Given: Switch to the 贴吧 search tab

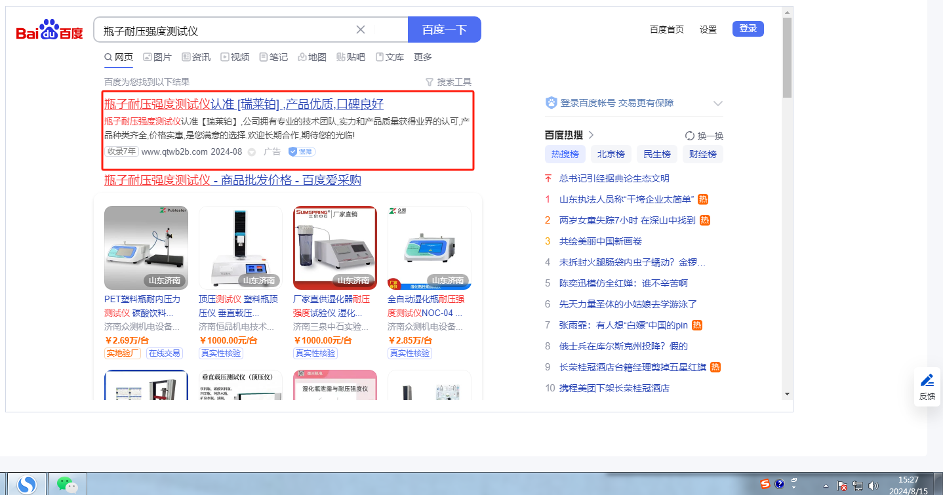Looking at the screenshot, I should click(351, 57).
